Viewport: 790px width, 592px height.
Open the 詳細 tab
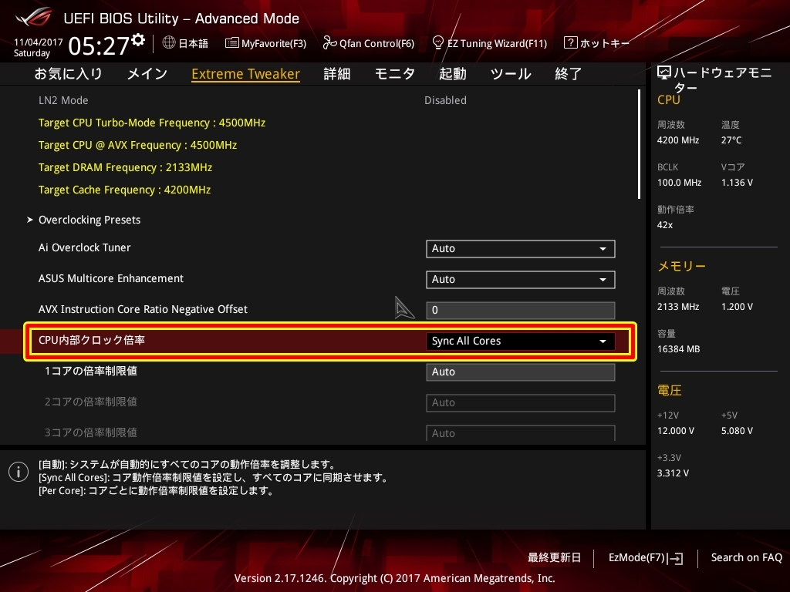(337, 74)
